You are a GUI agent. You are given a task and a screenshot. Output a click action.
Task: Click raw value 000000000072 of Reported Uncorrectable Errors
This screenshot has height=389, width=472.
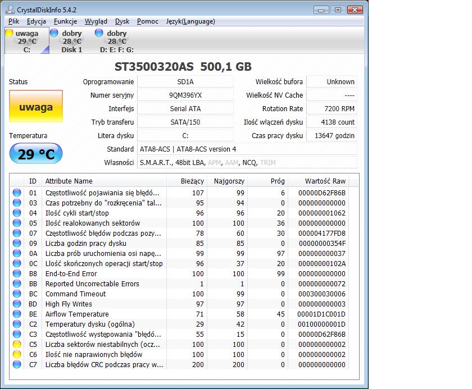click(x=322, y=284)
